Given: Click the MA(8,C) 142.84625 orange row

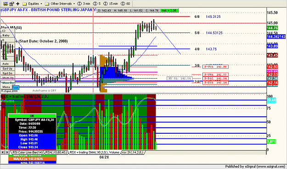Looking at the screenshot, I should (x=32, y=159).
